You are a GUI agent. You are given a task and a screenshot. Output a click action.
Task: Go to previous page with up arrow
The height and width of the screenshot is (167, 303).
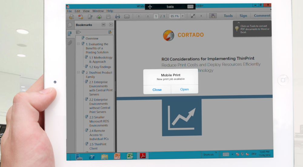138,16
